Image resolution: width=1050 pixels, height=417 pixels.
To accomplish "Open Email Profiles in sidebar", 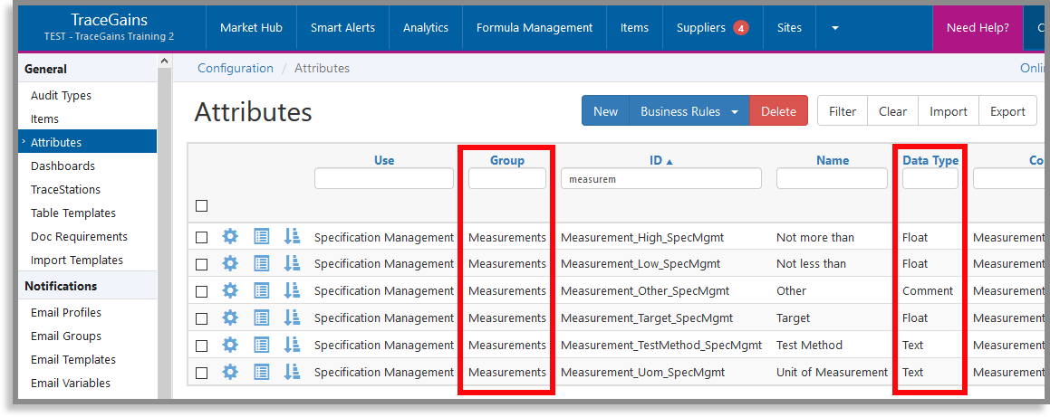I will tap(66, 312).
